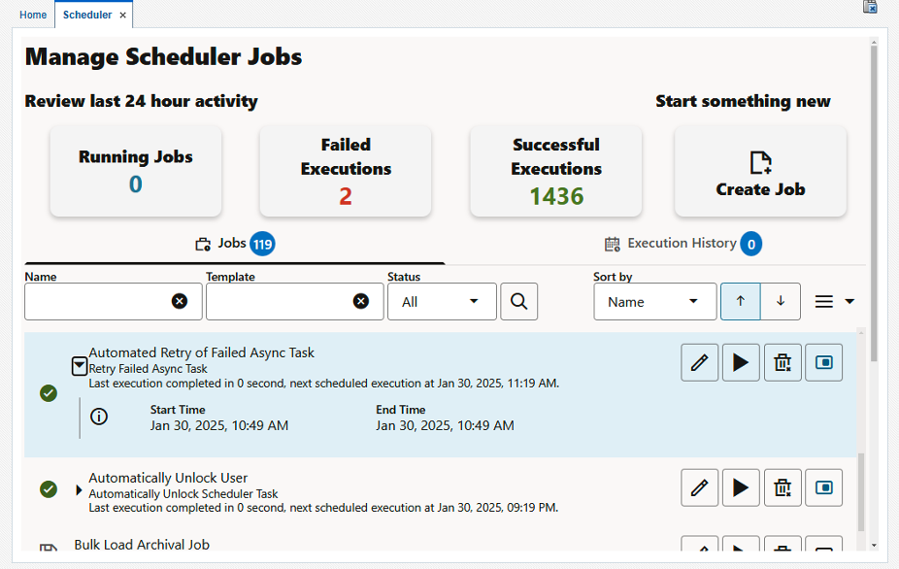This screenshot has height=569, width=899.
Task: Clear the Name filter field
Action: [x=180, y=301]
